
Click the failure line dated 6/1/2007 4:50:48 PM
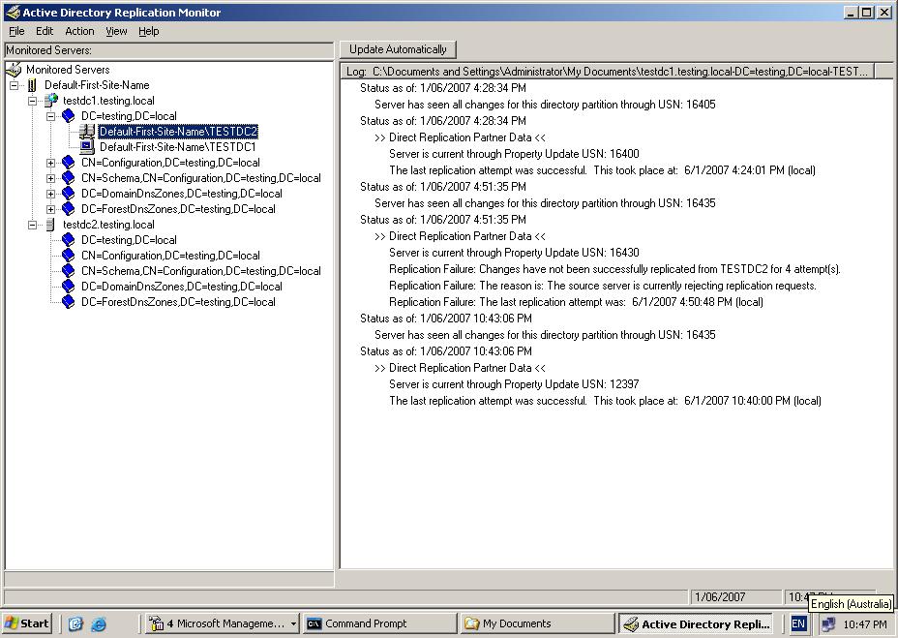576,302
